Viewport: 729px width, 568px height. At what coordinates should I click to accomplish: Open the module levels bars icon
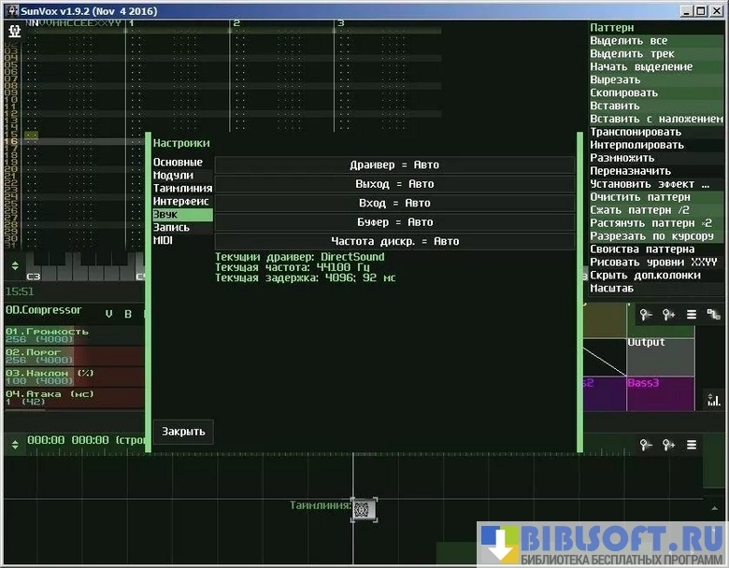pyautogui.click(x=714, y=400)
